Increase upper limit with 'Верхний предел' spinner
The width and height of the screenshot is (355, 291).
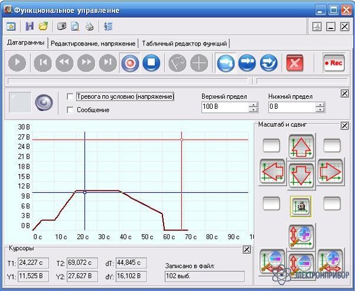(x=253, y=105)
